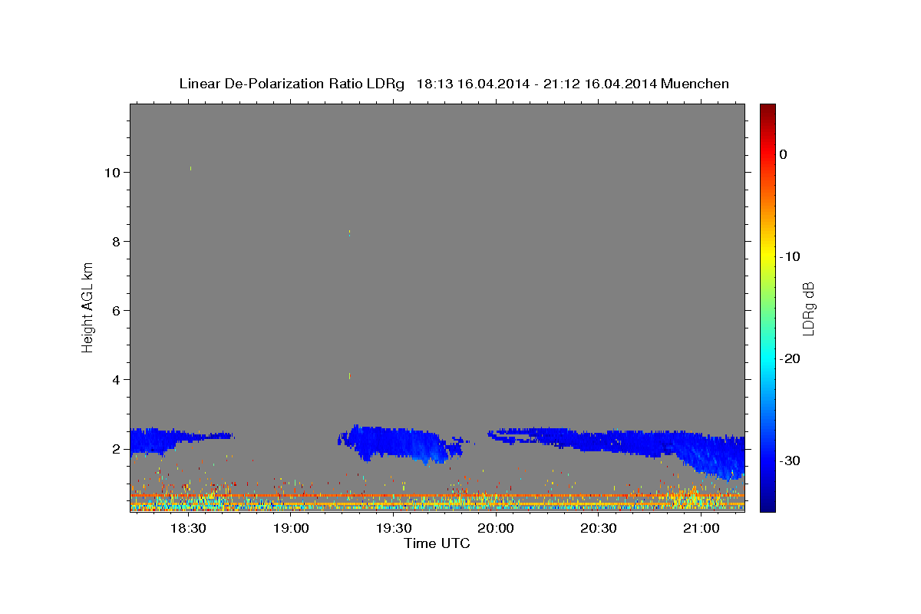921x614 pixels.
Task: Click the 21:00 time axis label
Action: 701,528
